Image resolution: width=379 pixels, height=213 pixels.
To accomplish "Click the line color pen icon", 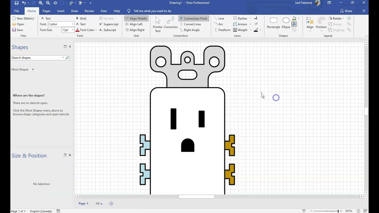I will pos(256,30).
